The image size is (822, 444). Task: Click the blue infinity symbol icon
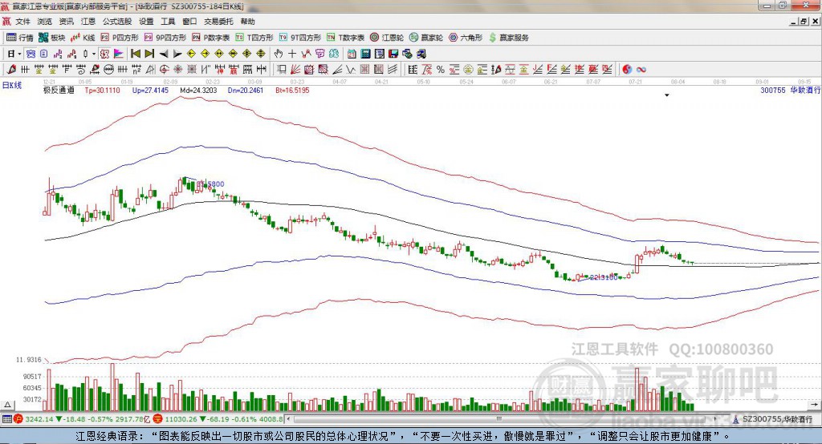click(x=641, y=70)
